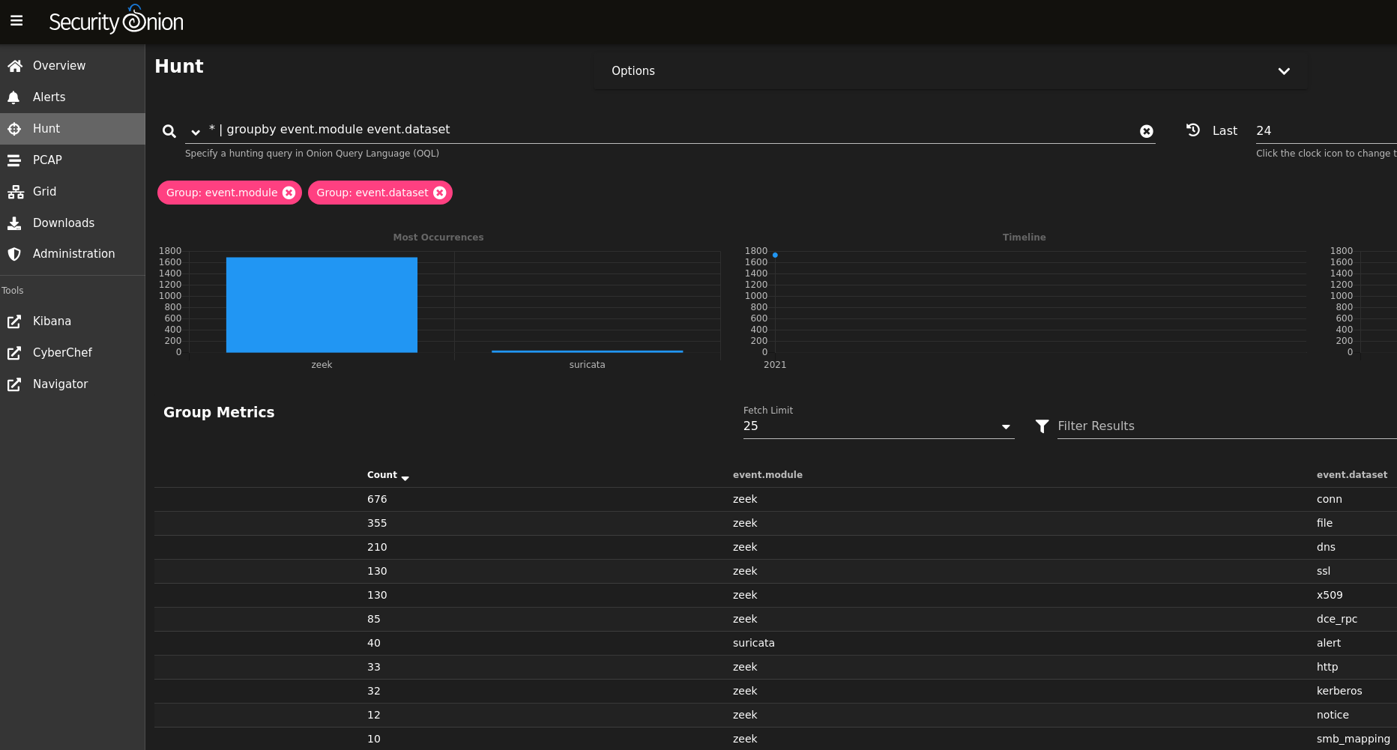Viewport: 1397px width, 750px height.
Task: Click the smb_mapping dataset cell
Action: (1354, 739)
